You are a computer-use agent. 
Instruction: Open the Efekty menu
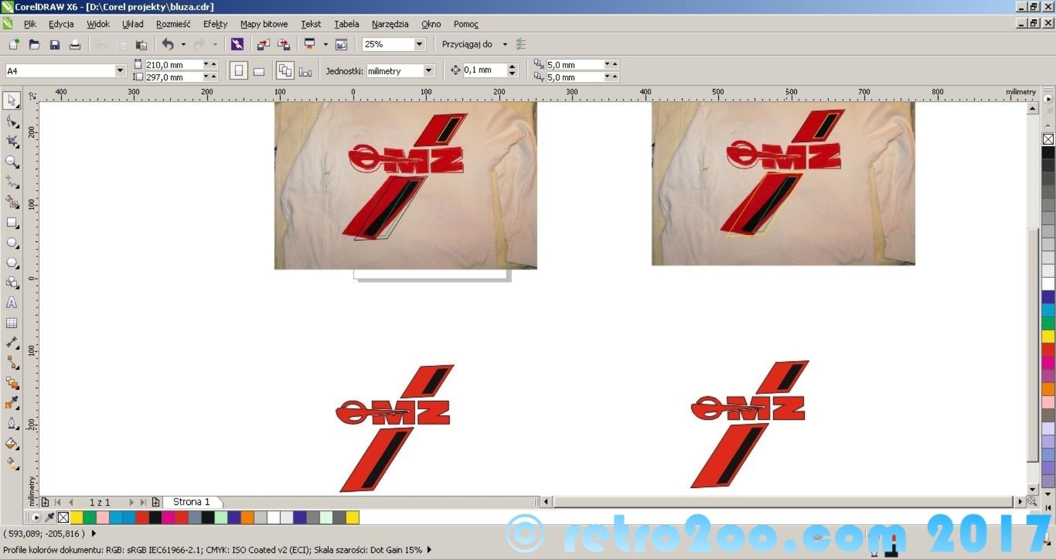point(215,24)
